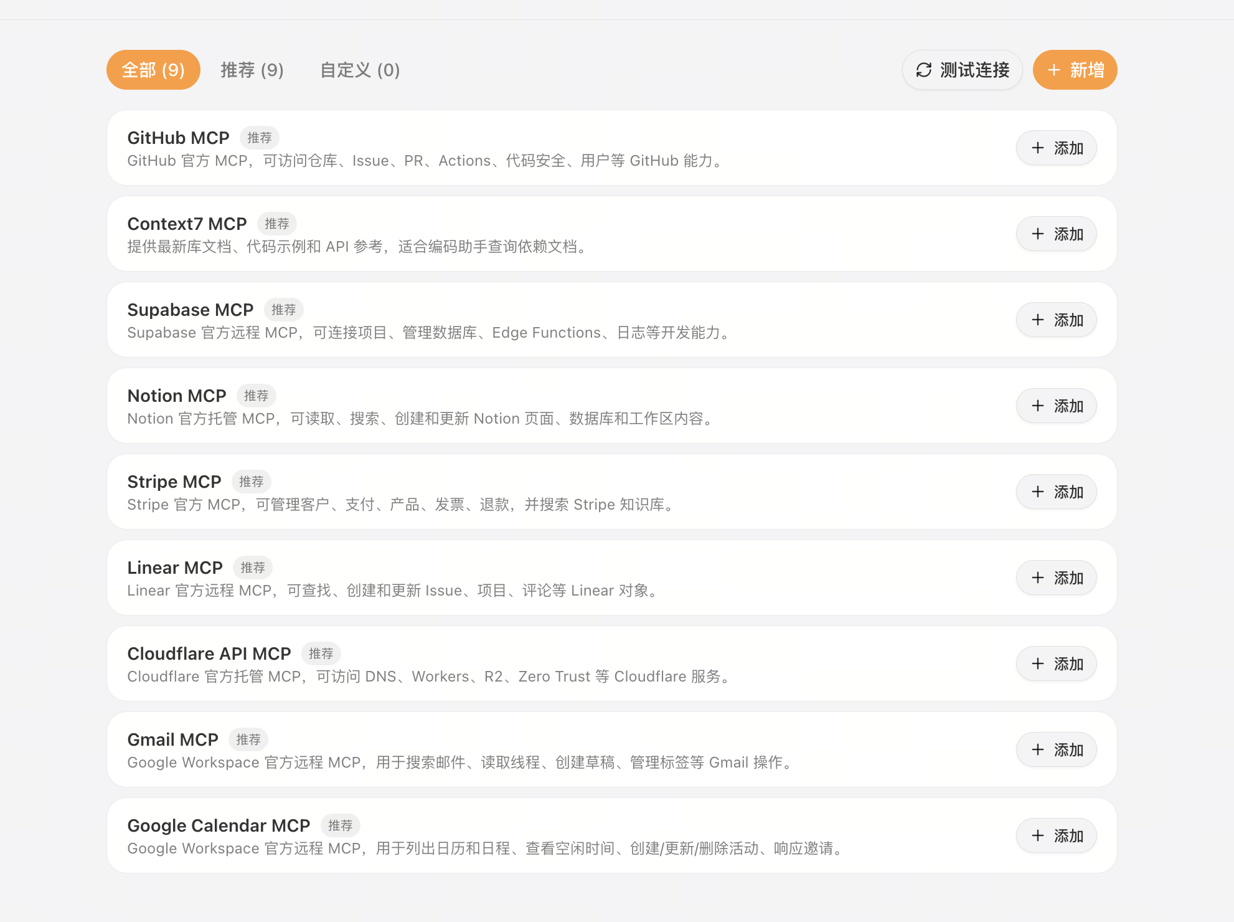The width and height of the screenshot is (1234, 922).
Task: Click the Cloudflare API MCP title
Action: point(209,653)
